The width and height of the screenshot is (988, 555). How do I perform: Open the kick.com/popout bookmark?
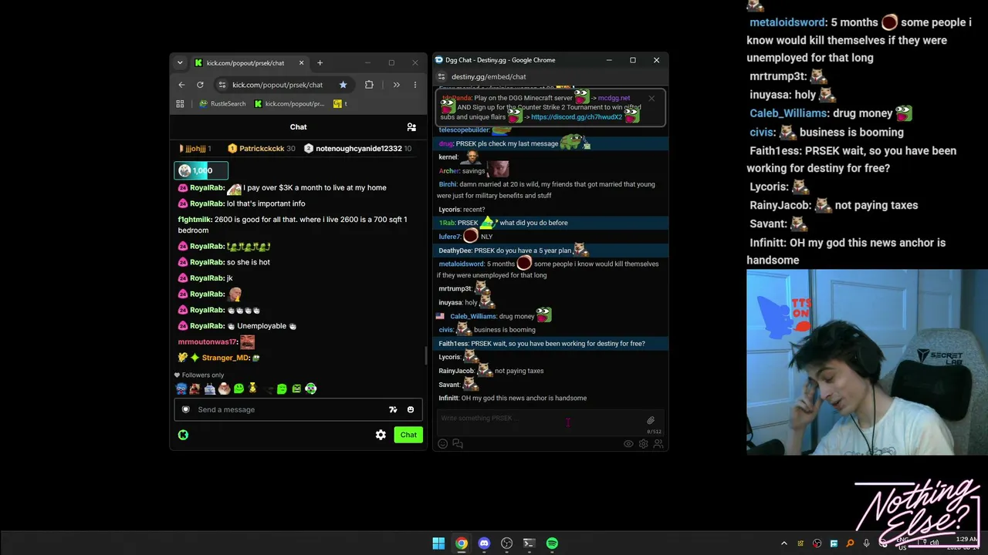click(289, 103)
